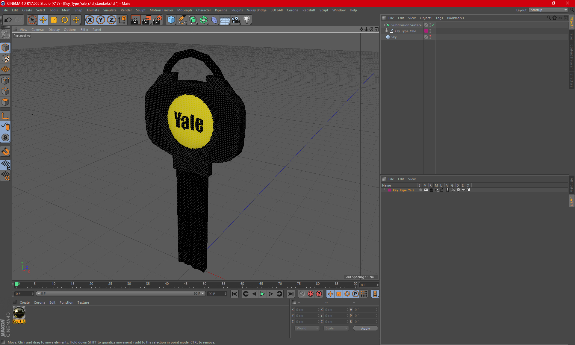Screen dimensions: 575x345
Task: Select the Live Selection tool
Action: (x=32, y=20)
